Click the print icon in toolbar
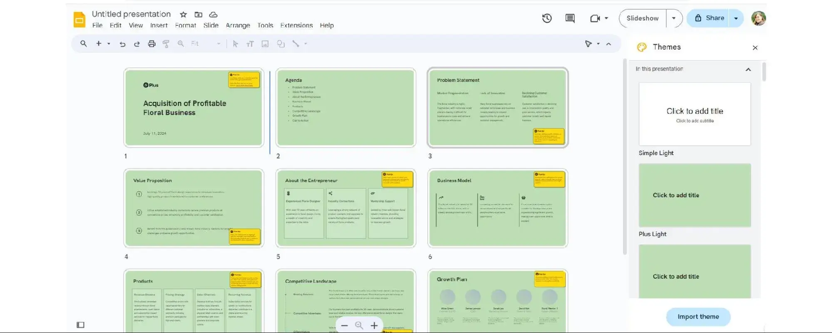The height and width of the screenshot is (333, 832). 151,44
